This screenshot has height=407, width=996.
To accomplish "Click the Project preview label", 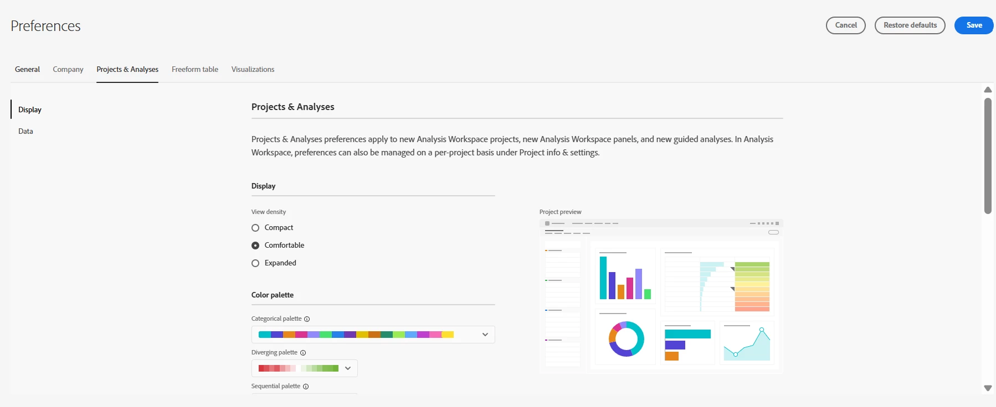I will (561, 212).
